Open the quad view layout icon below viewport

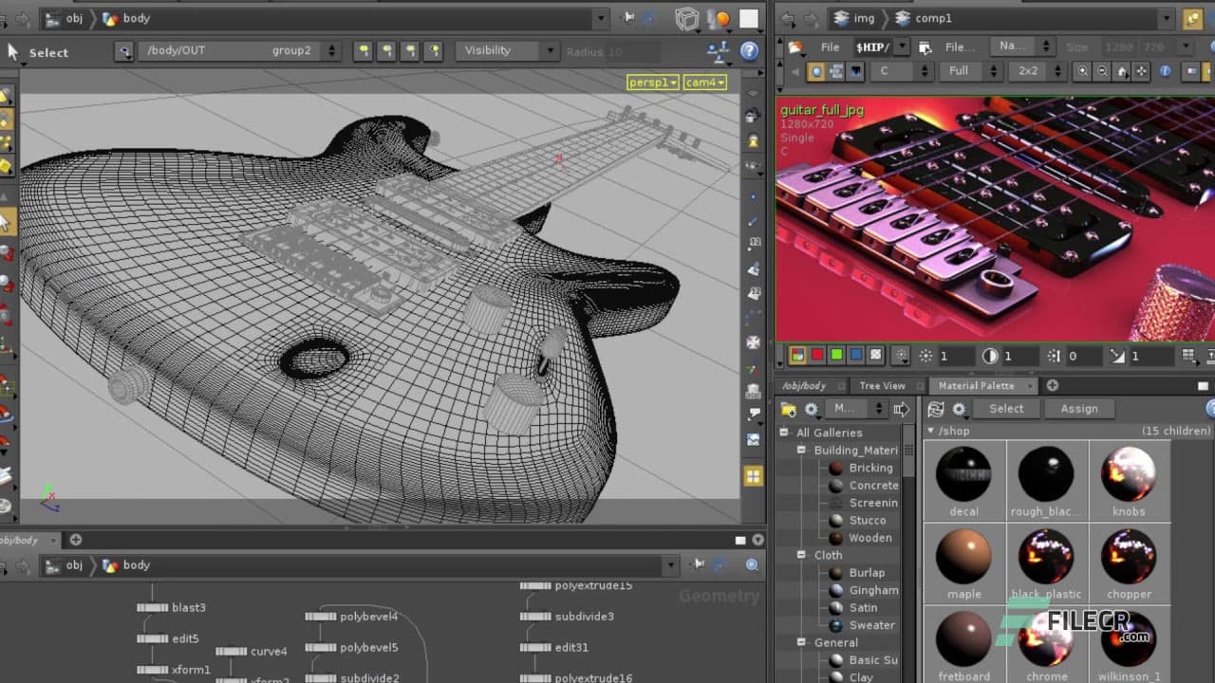tap(754, 475)
